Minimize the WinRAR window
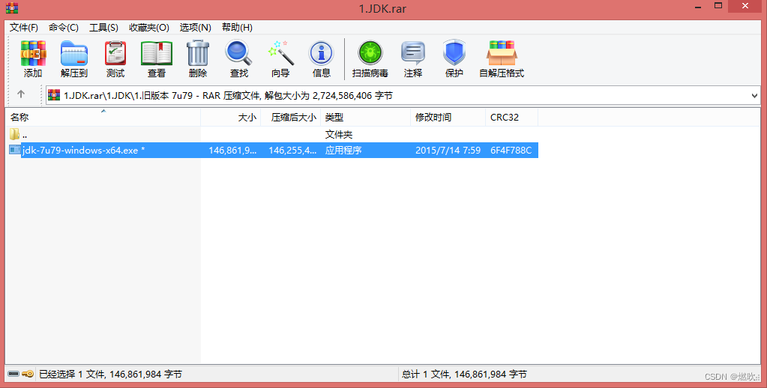767x388 pixels. tap(698, 6)
